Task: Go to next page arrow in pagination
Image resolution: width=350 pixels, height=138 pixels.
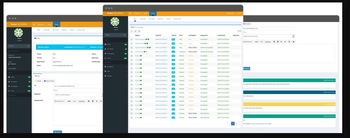Action: pos(240,124)
